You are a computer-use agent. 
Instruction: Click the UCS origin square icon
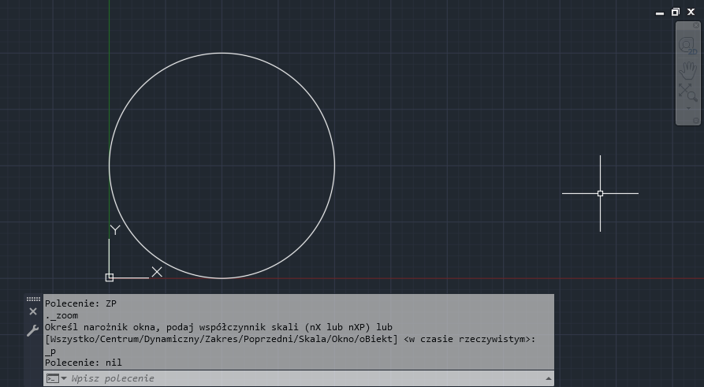(109, 277)
